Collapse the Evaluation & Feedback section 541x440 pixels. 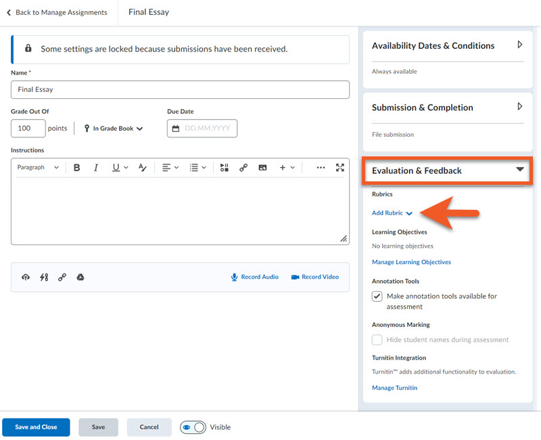pyautogui.click(x=519, y=171)
